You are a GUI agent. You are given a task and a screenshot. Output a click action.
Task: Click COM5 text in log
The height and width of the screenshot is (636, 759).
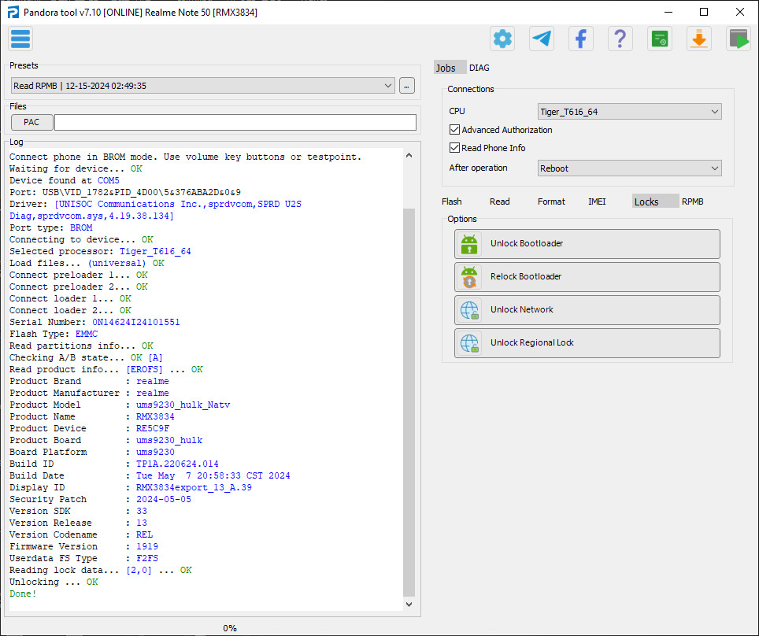[x=109, y=180]
